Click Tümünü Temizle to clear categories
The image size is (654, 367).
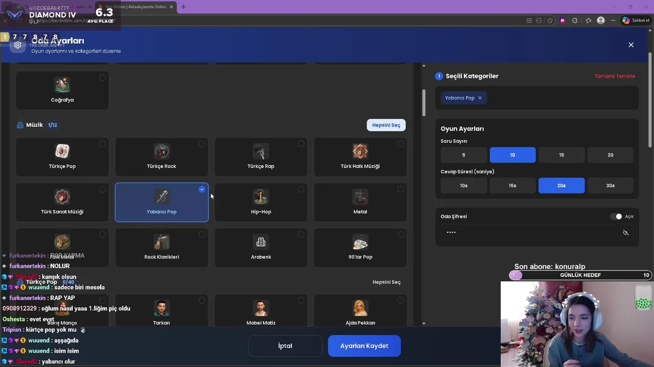pyautogui.click(x=615, y=76)
